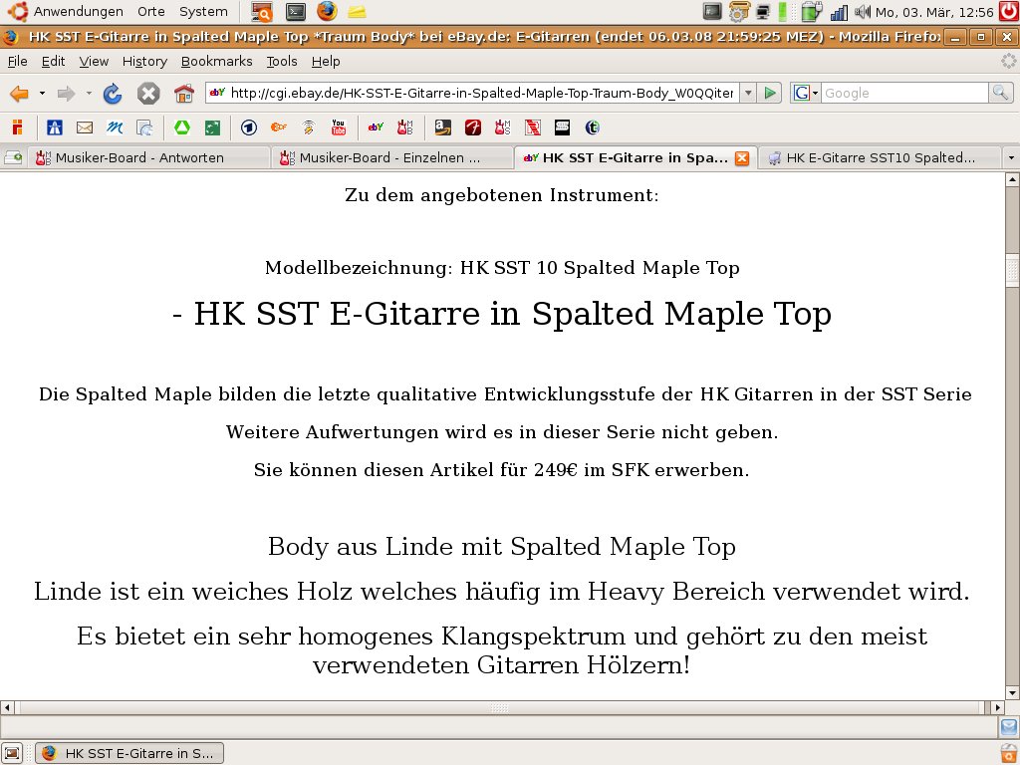Reload the page using the blue Reload icon
The width and height of the screenshot is (1020, 765).
click(x=113, y=94)
